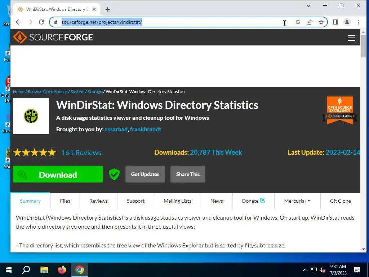
Task: Show hidden system tray icons
Action: click(305, 270)
